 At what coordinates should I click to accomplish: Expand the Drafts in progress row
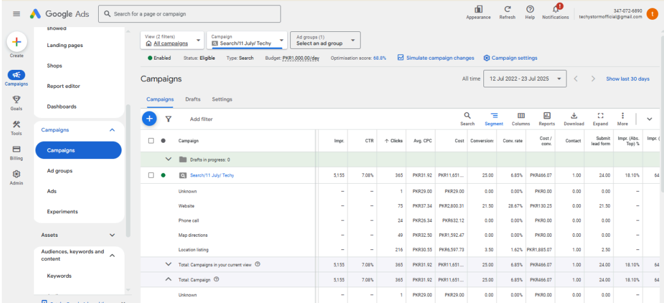(x=168, y=160)
